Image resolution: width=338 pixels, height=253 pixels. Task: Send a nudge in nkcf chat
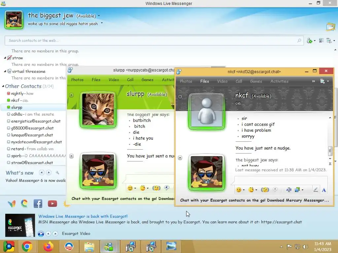pos(265,189)
